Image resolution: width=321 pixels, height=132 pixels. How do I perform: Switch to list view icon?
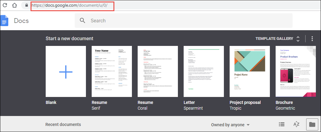pyautogui.click(x=282, y=124)
